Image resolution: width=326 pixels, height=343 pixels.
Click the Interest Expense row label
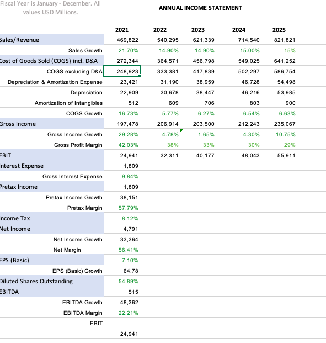pos(22,166)
